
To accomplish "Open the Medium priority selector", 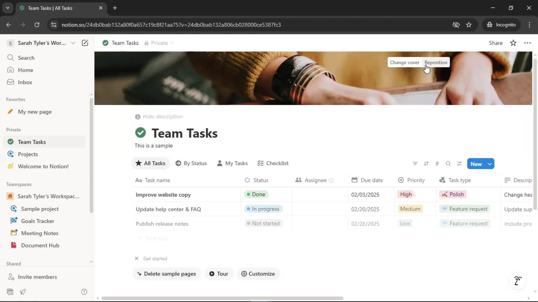I will coord(410,209).
